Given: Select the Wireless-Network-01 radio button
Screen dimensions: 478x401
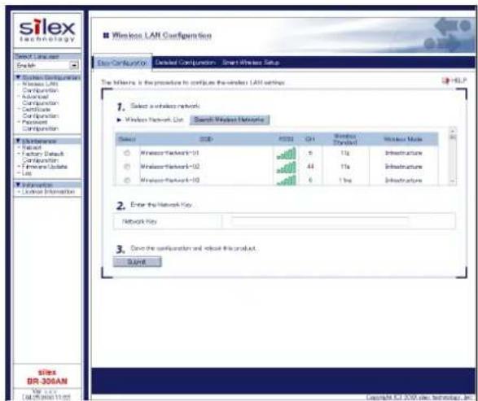Looking at the screenshot, I should 127,153.
